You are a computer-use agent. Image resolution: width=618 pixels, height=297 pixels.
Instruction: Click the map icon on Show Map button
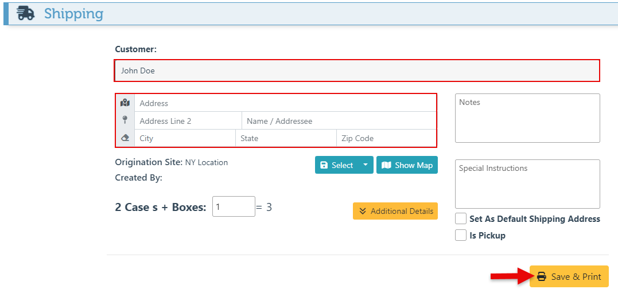(386, 165)
